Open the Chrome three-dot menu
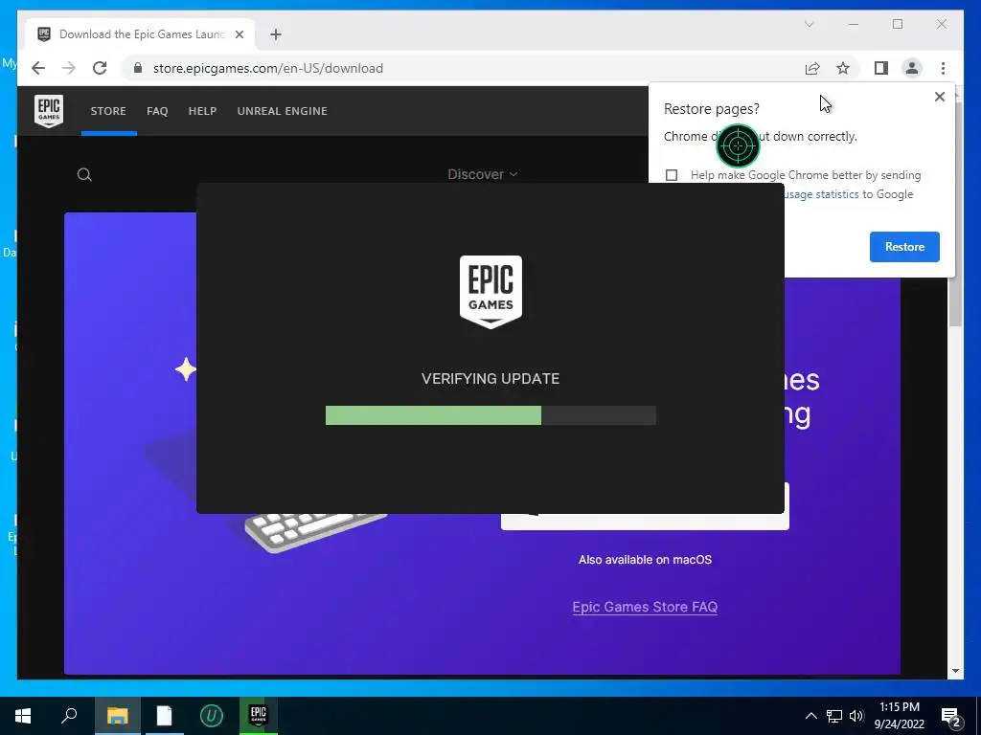Viewport: 981px width, 735px height. (x=943, y=68)
